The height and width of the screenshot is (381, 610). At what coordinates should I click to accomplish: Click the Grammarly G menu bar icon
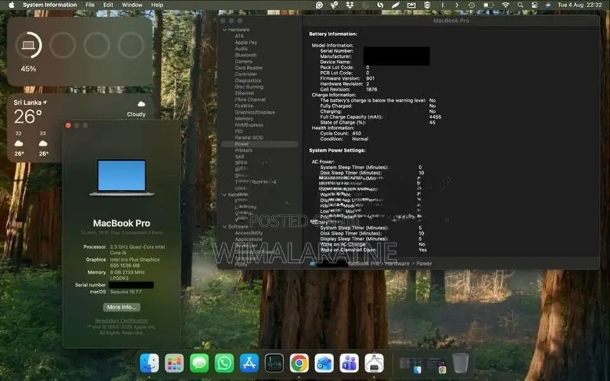click(319, 5)
